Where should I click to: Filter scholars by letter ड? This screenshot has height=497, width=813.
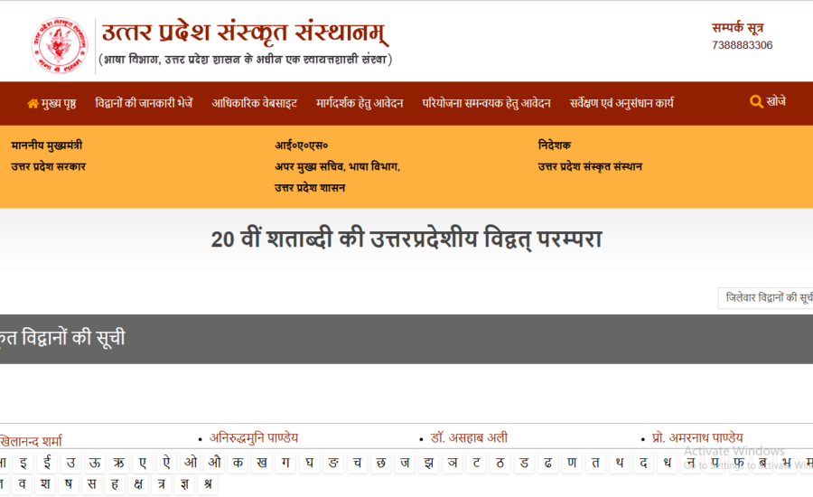524,463
